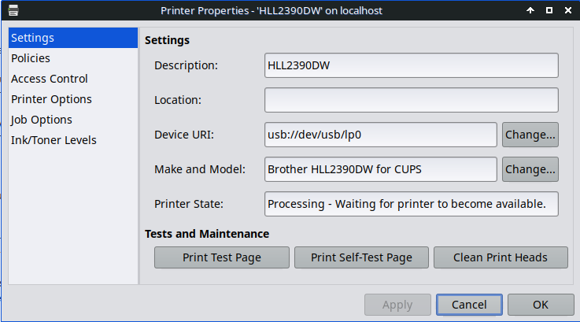580x322 pixels.
Task: Start Print Self-Test Page
Action: click(x=361, y=257)
